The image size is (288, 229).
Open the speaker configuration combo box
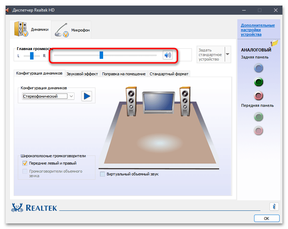(48, 96)
